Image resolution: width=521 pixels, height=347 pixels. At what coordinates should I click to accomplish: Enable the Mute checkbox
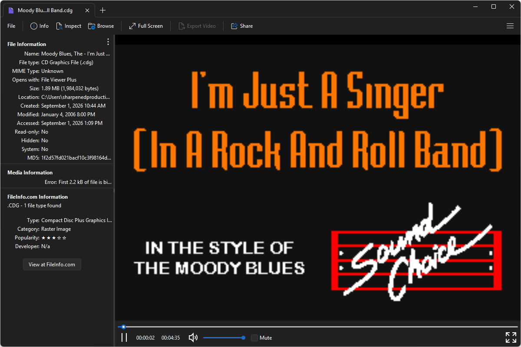pyautogui.click(x=254, y=337)
